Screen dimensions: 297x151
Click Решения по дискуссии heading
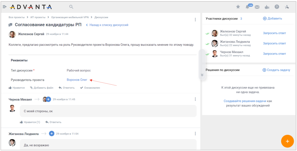point(222,70)
